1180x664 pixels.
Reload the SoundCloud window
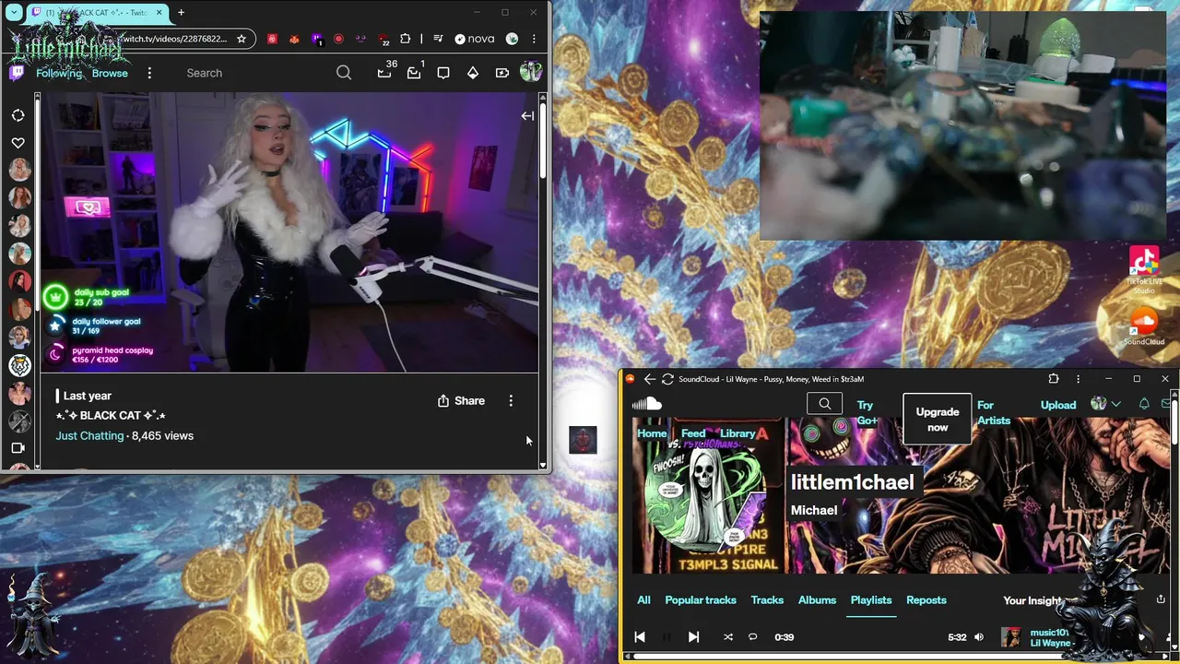(667, 379)
